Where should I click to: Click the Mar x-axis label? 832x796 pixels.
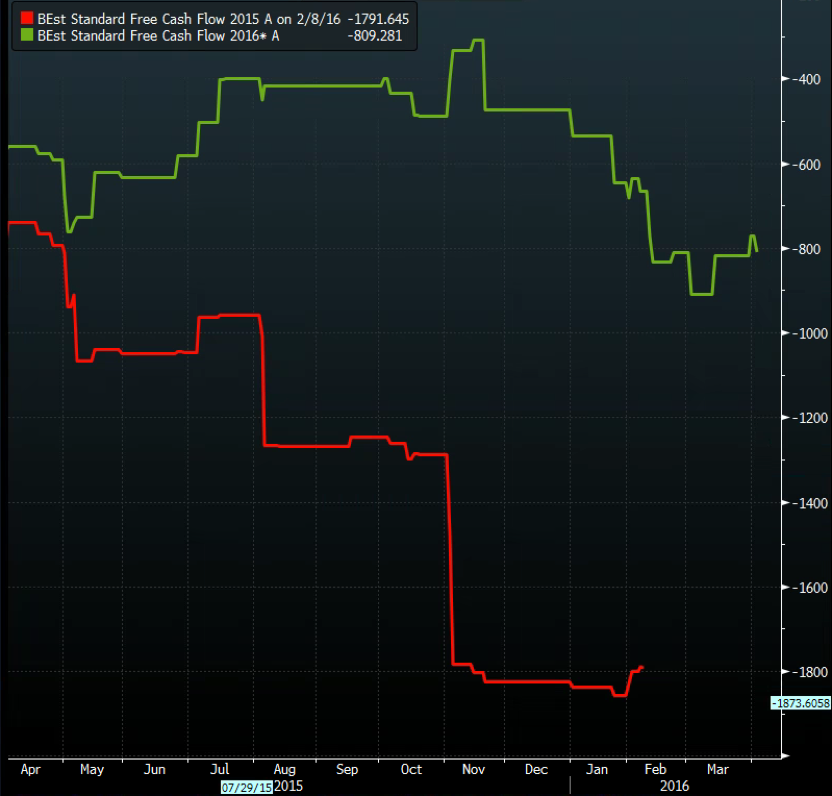click(717, 770)
